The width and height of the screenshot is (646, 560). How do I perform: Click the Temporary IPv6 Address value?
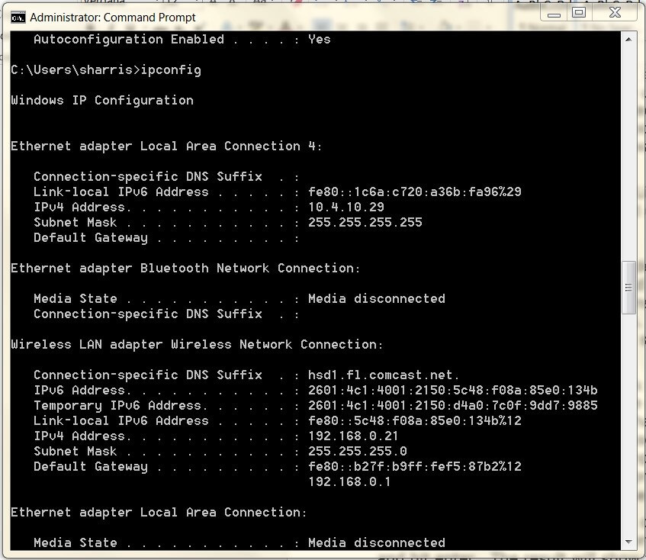click(452, 406)
